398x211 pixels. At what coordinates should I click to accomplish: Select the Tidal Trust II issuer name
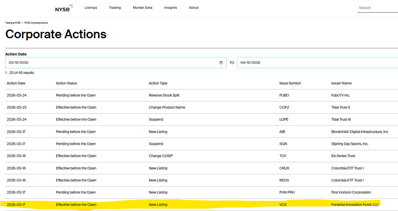341,107
